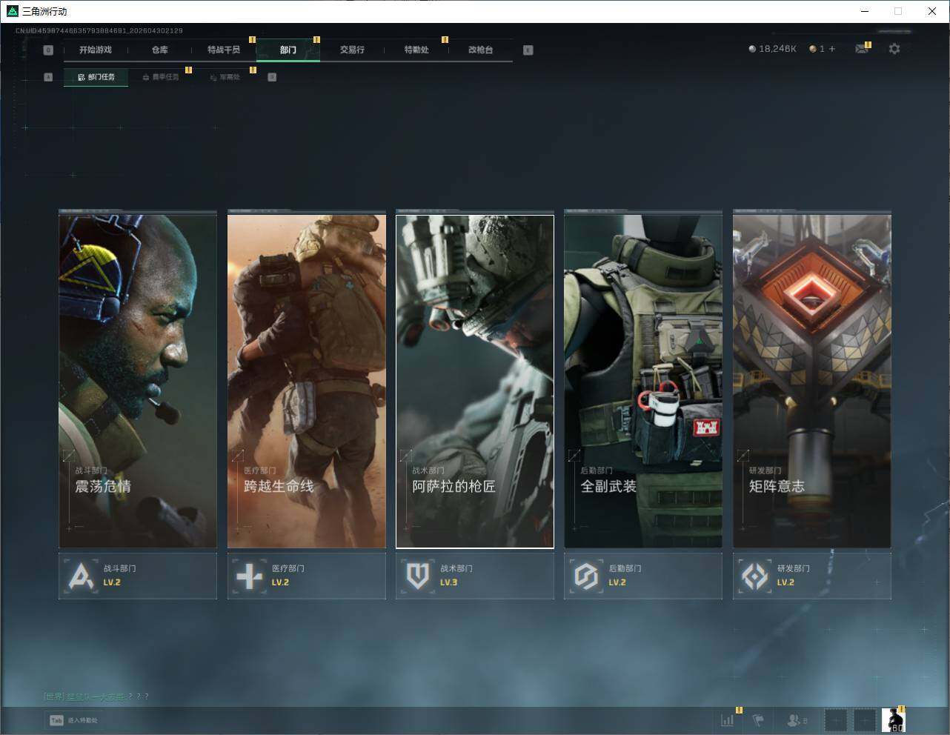950x735 pixels.
Task: Minimize the 三角洲行动 window
Action: coord(865,11)
